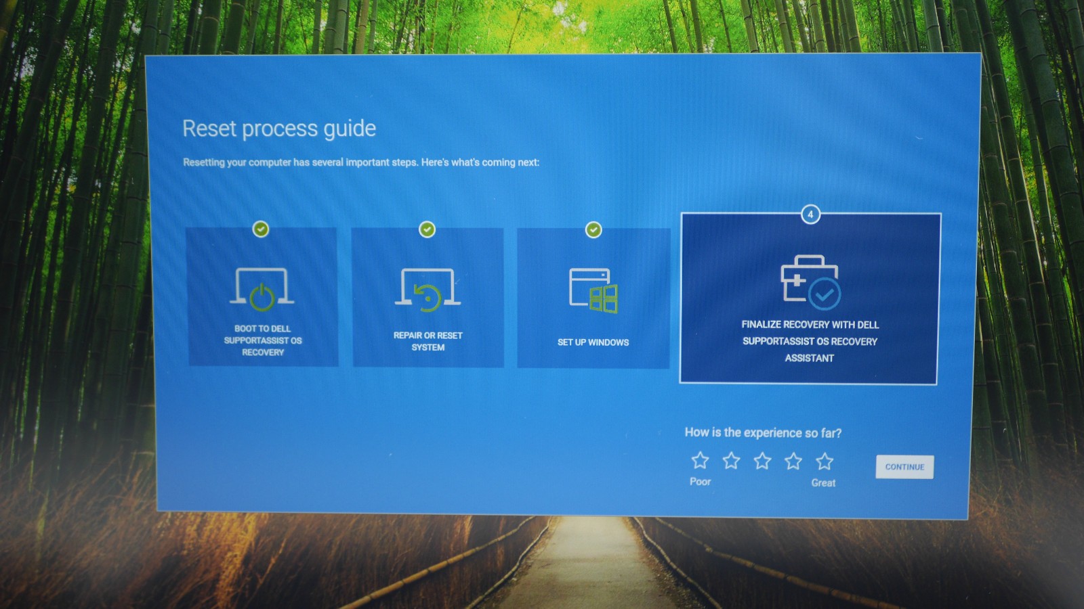Viewport: 1084px width, 609px height.
Task: Click the Repair or Reset System icon
Action: (x=428, y=290)
